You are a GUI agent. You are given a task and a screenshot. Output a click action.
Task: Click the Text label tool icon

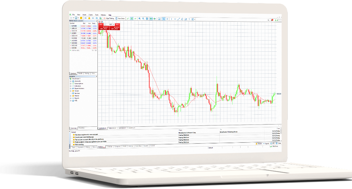tap(190, 19)
